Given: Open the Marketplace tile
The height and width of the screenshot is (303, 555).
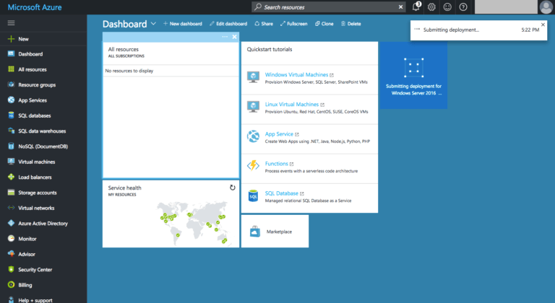Looking at the screenshot, I should 275,232.
